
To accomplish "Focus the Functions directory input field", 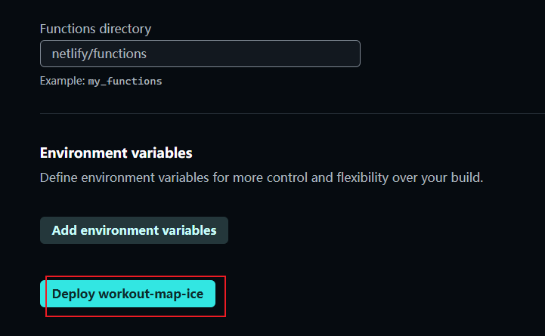I will 200,54.
